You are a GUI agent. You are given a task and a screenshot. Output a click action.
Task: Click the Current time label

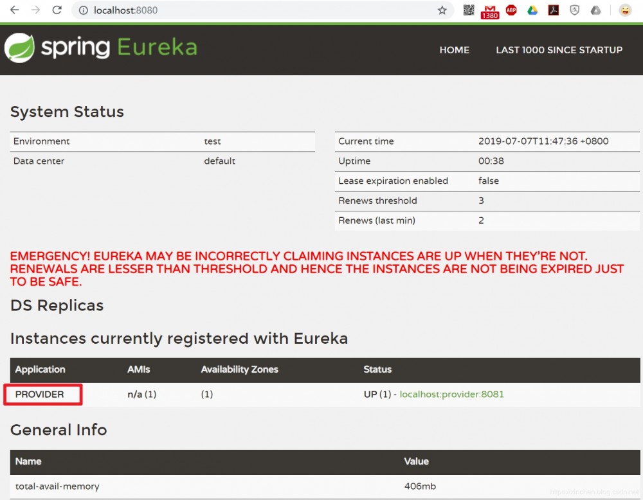366,141
